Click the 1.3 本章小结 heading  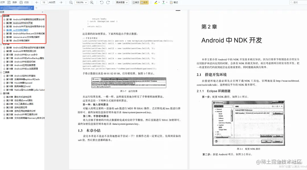89,131
